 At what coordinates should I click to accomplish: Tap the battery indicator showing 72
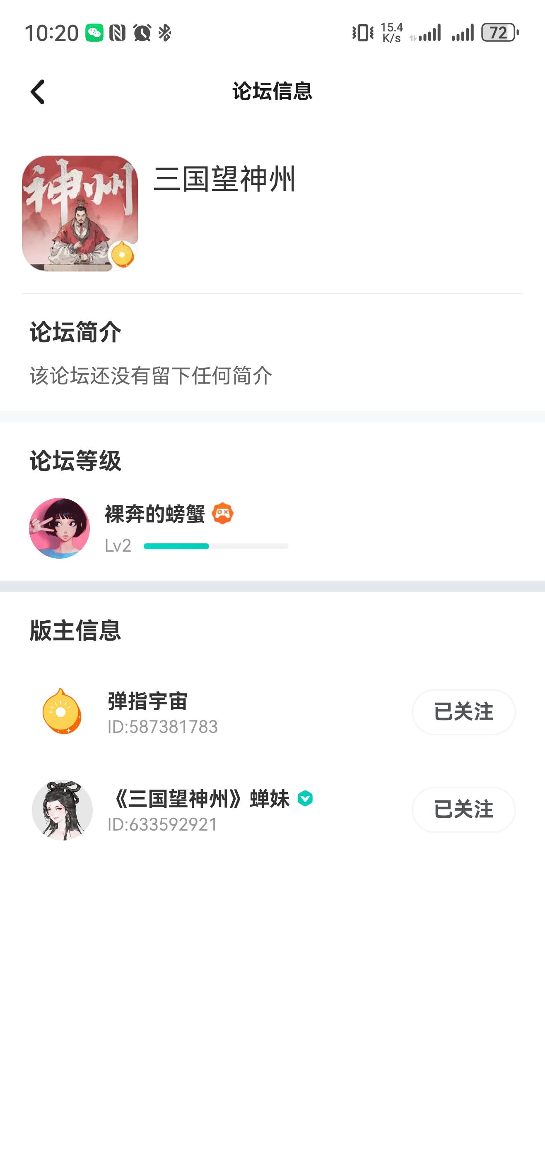pos(500,33)
